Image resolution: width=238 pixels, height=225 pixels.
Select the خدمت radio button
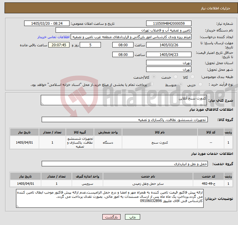pyautogui.click(x=175, y=77)
